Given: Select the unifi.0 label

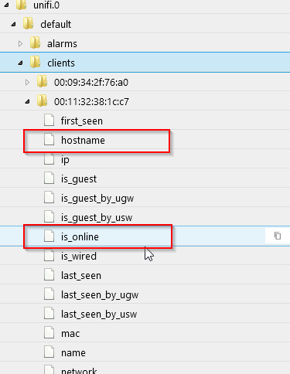Looking at the screenshot, I should (x=46, y=5).
